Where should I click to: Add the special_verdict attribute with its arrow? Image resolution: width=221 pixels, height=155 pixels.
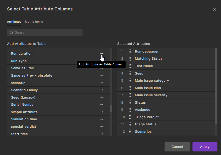point(101,126)
